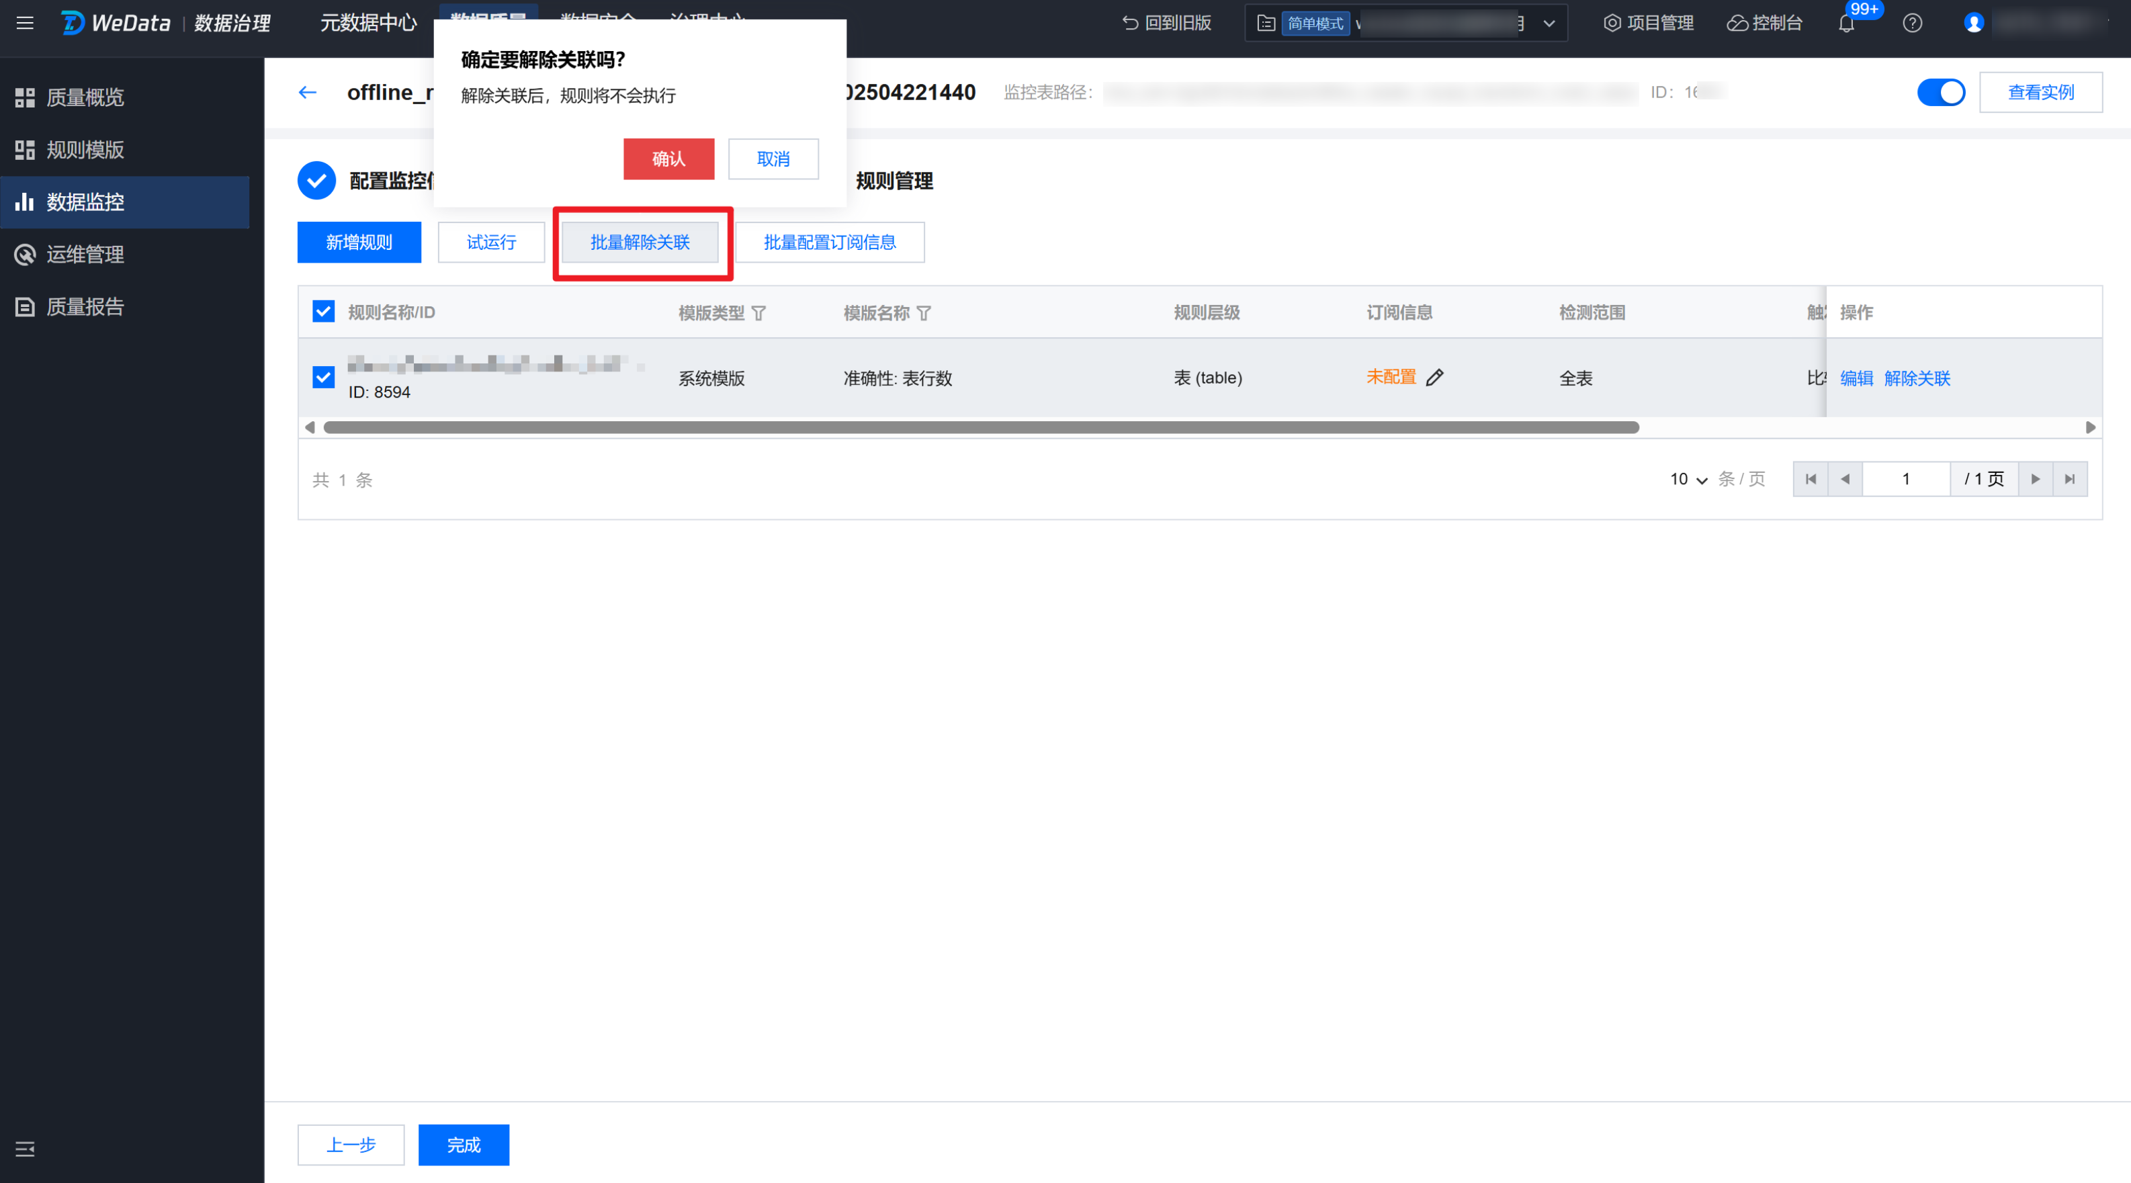Click the 准确性: 表行数 cell
The image size is (2131, 1183).
898,378
